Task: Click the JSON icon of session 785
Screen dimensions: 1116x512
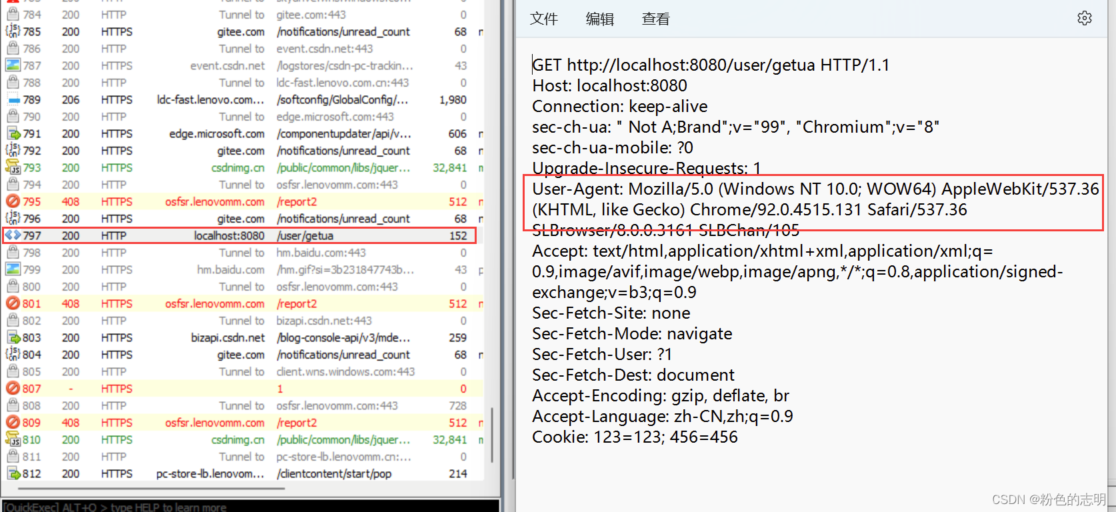Action: 13,31
